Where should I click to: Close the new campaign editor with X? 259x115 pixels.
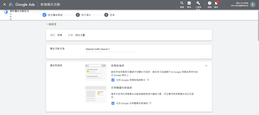[5, 5]
